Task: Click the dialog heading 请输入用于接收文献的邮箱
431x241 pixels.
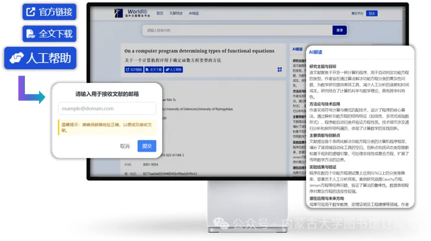Action: (x=107, y=94)
